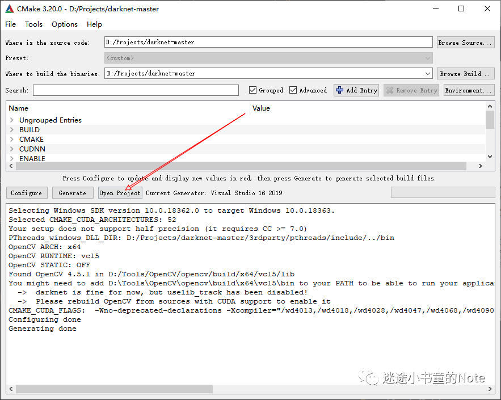Image resolution: width=501 pixels, height=400 pixels.
Task: Open the build binaries path dropdown
Action: tap(428, 74)
